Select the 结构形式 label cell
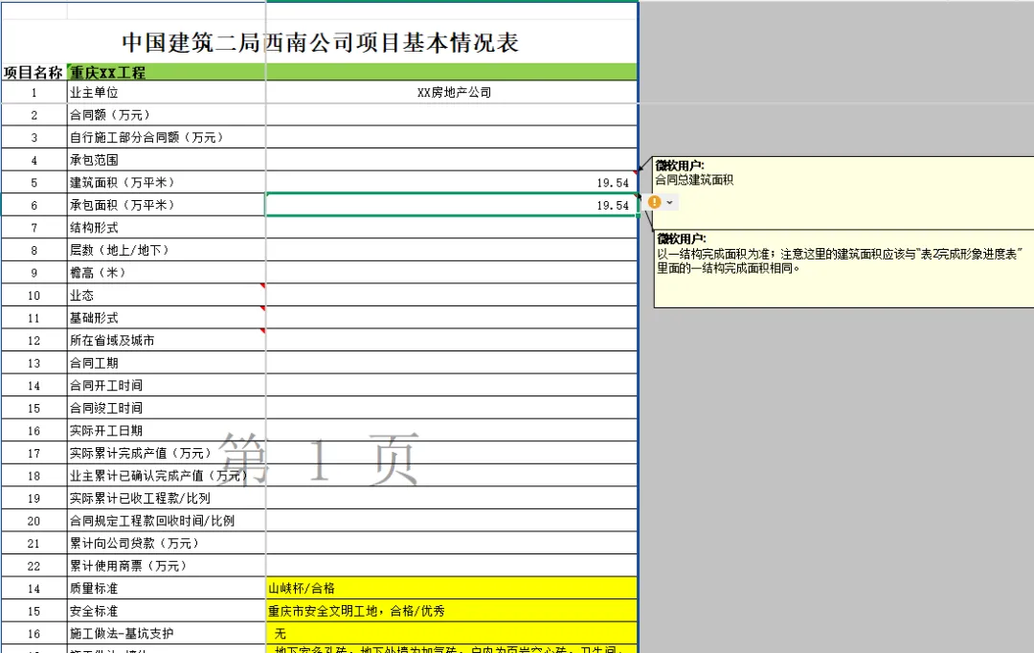Image resolution: width=1034 pixels, height=653 pixels. [167, 228]
